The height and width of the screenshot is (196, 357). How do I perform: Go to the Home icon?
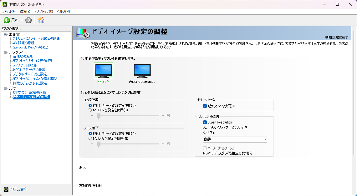click(x=41, y=20)
